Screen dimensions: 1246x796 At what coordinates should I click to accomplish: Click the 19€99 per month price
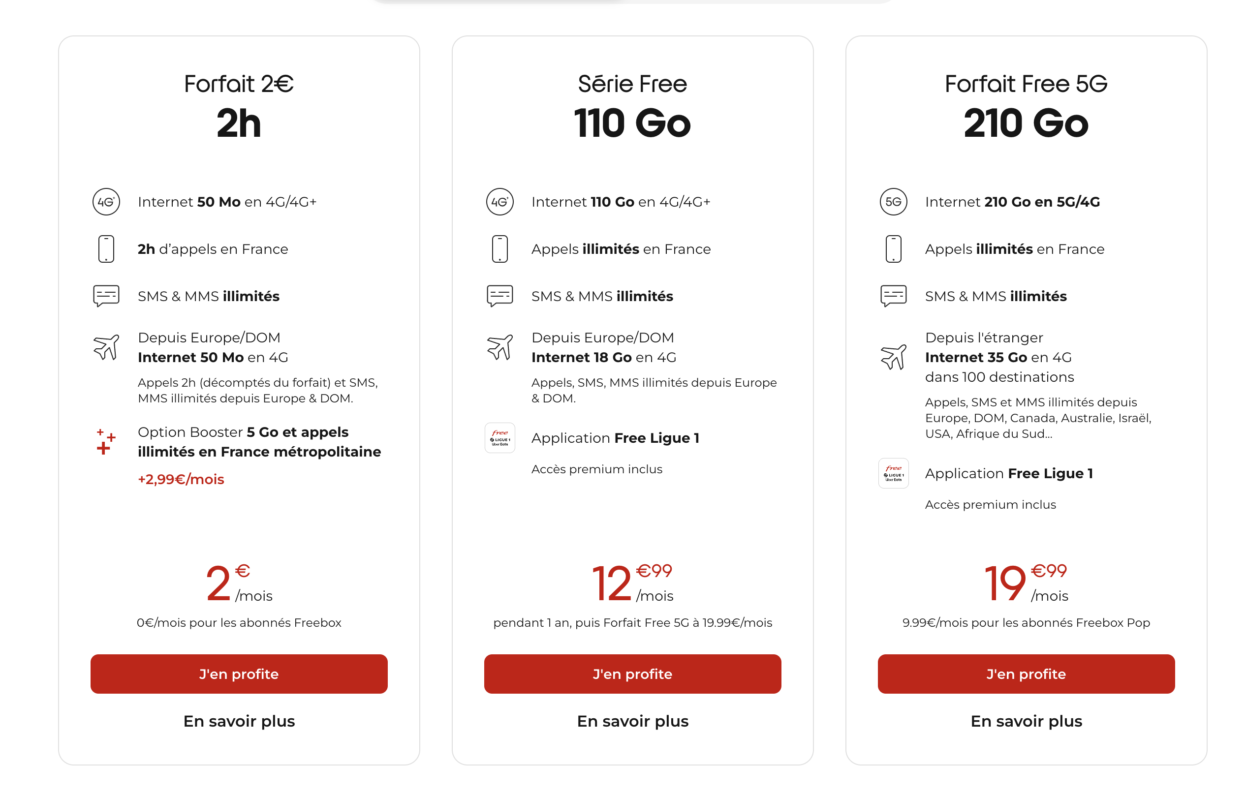point(1026,583)
